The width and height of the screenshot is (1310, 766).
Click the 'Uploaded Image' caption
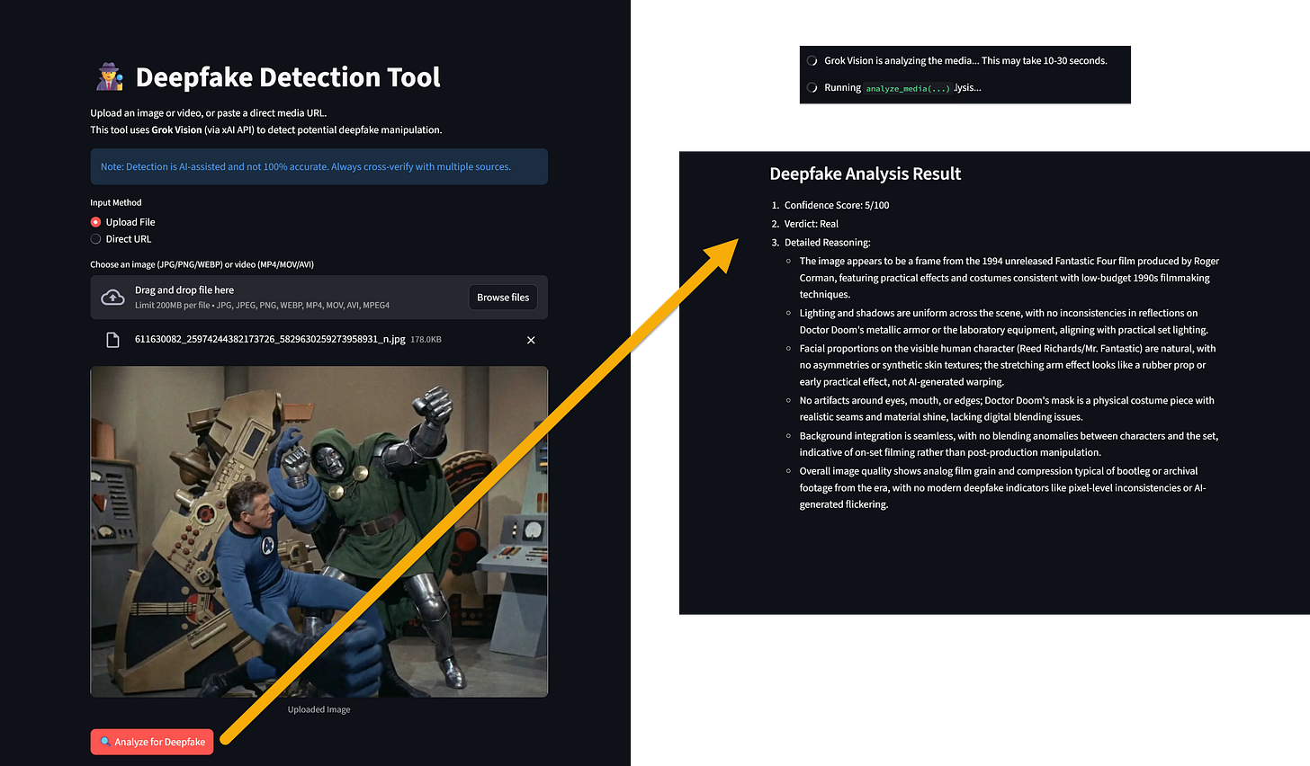tap(319, 709)
